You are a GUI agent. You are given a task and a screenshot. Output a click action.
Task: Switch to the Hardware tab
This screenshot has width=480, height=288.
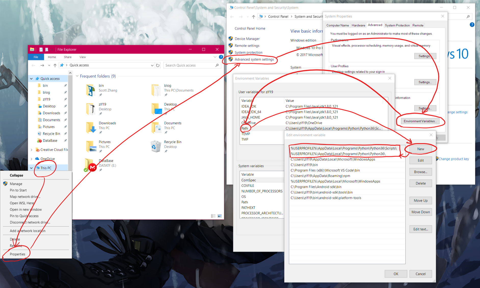[x=358, y=25]
